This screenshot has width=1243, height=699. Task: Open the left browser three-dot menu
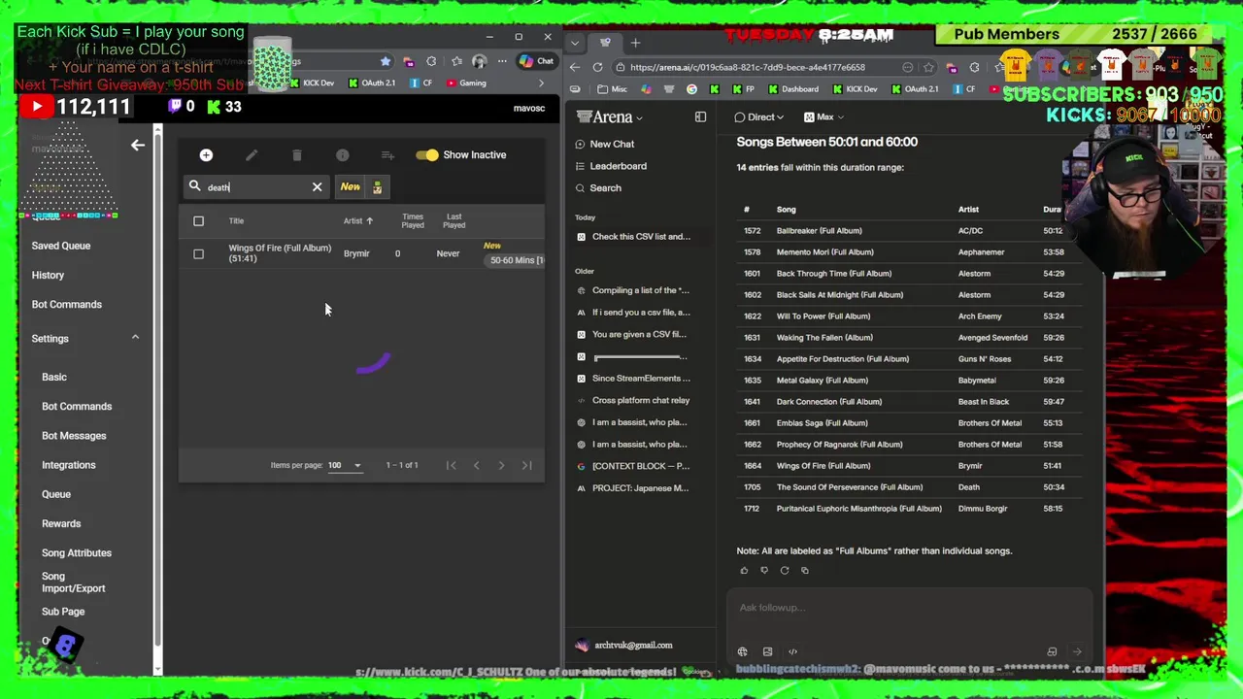tap(502, 61)
